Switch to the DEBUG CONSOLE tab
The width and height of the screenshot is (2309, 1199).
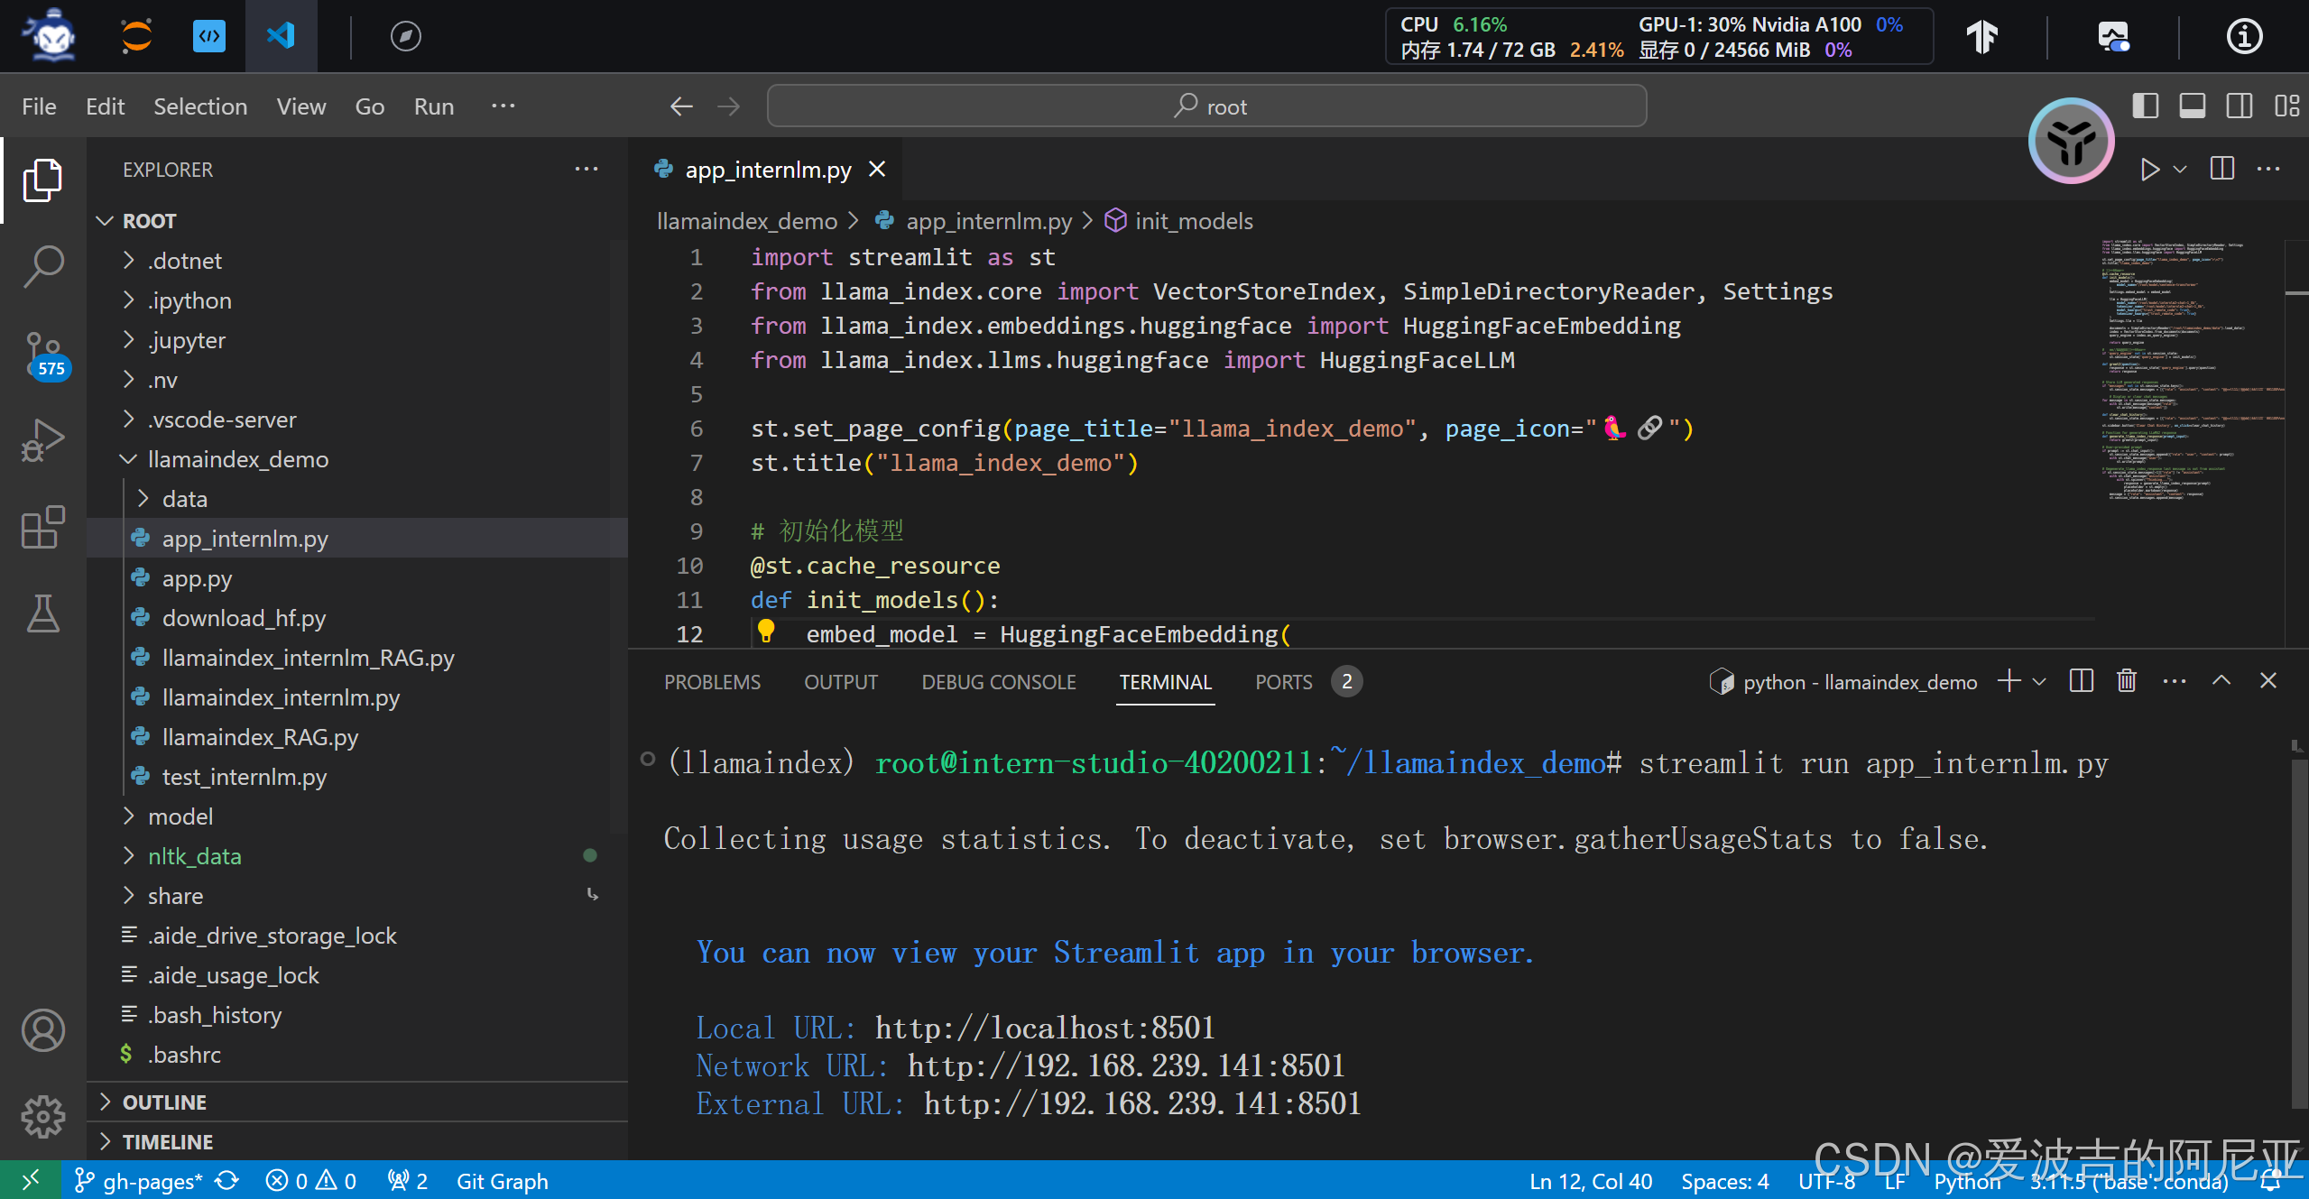[998, 682]
